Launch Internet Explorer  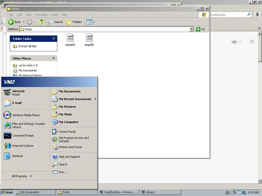[x=26, y=146]
